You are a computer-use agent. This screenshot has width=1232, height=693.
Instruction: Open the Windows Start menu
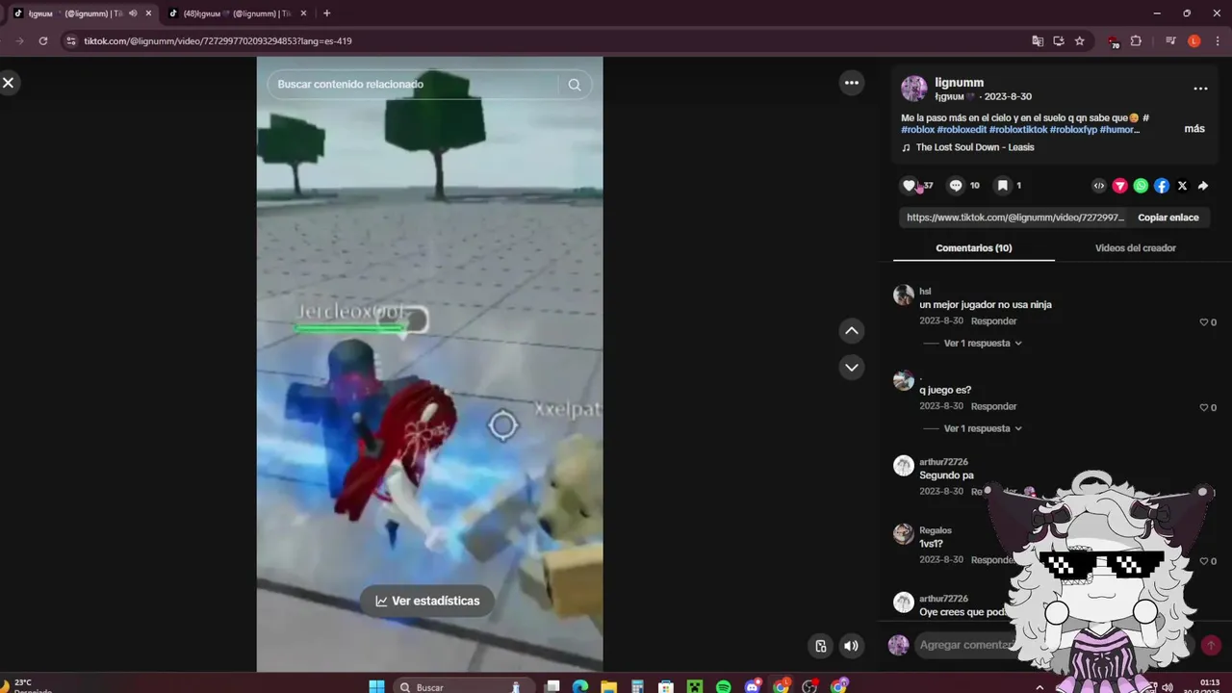(376, 686)
